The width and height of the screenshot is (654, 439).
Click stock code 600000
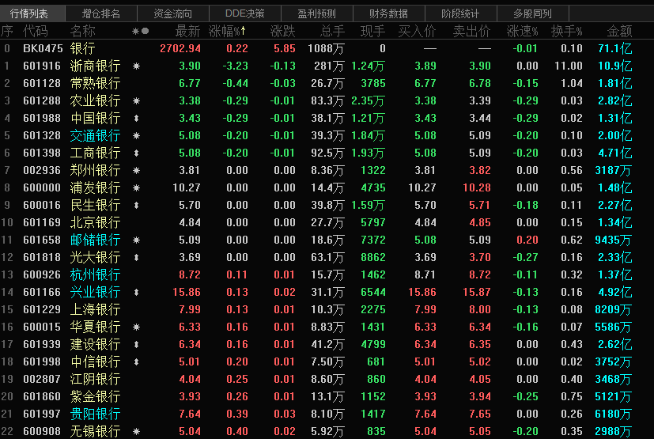pyautogui.click(x=42, y=187)
